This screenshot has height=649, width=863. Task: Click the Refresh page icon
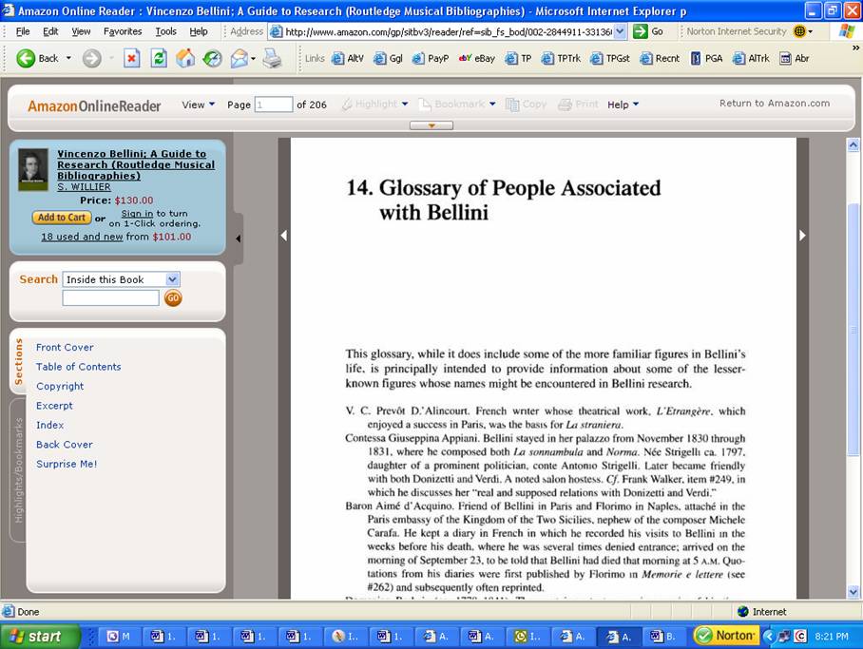tap(159, 58)
